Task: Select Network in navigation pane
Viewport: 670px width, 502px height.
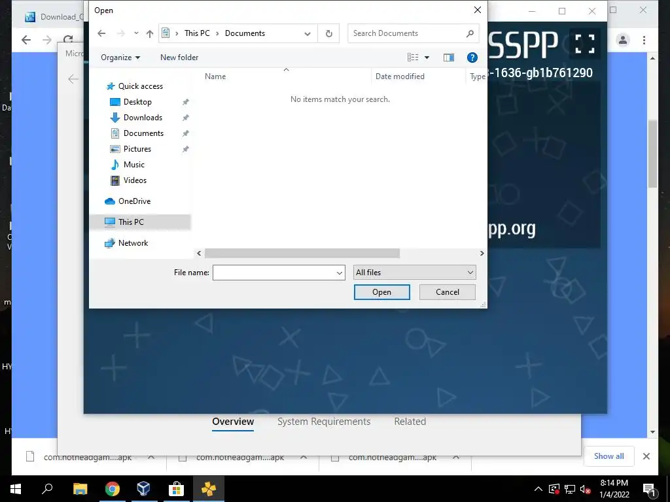Action: click(133, 243)
